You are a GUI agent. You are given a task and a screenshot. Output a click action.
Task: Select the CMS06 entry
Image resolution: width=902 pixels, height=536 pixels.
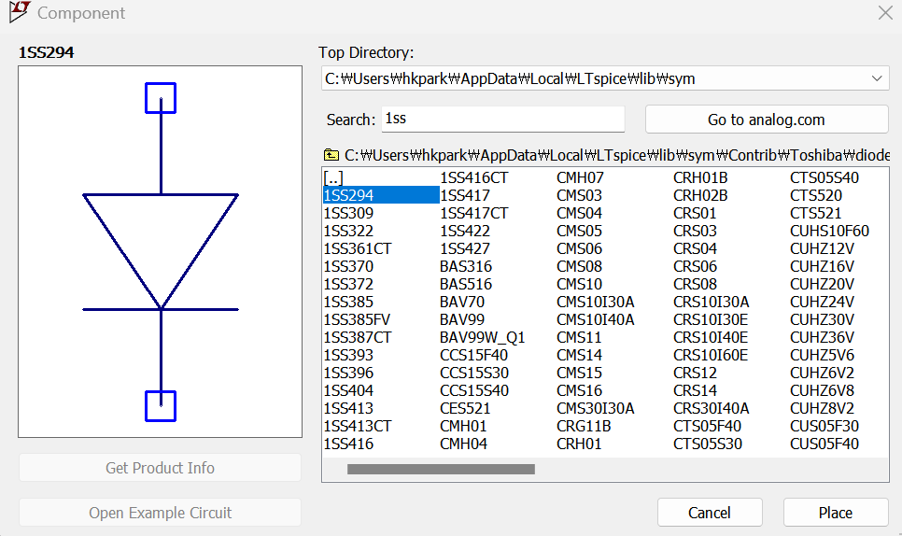point(579,249)
